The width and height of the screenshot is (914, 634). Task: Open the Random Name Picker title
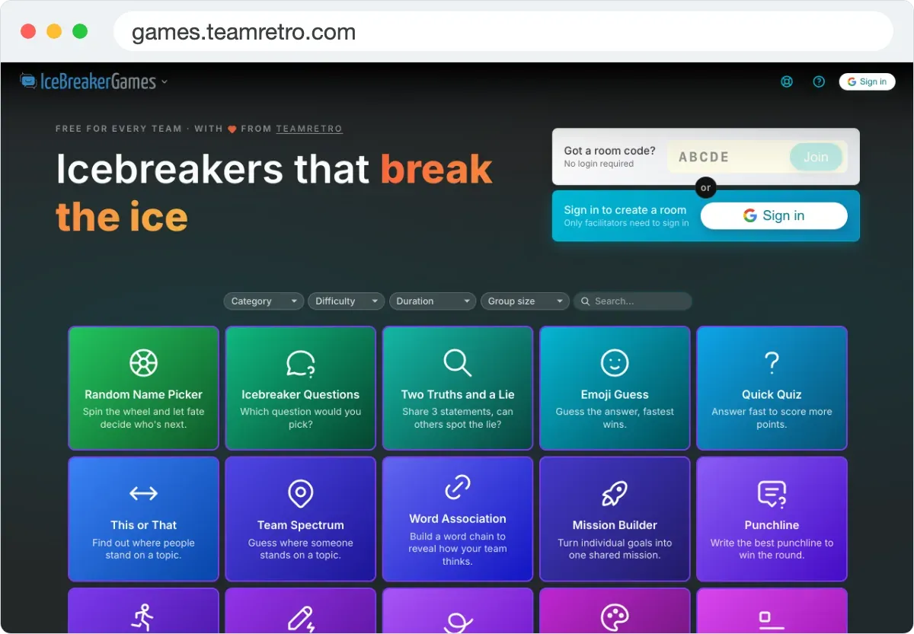coord(143,395)
